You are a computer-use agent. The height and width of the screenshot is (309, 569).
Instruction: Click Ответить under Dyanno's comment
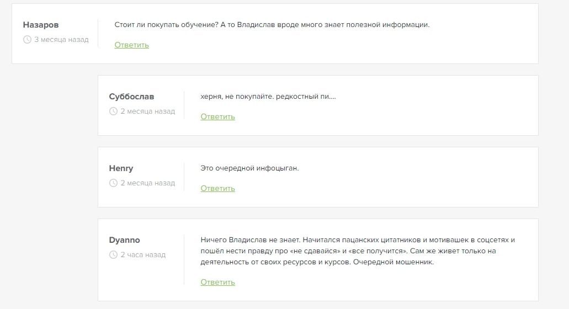click(x=218, y=282)
